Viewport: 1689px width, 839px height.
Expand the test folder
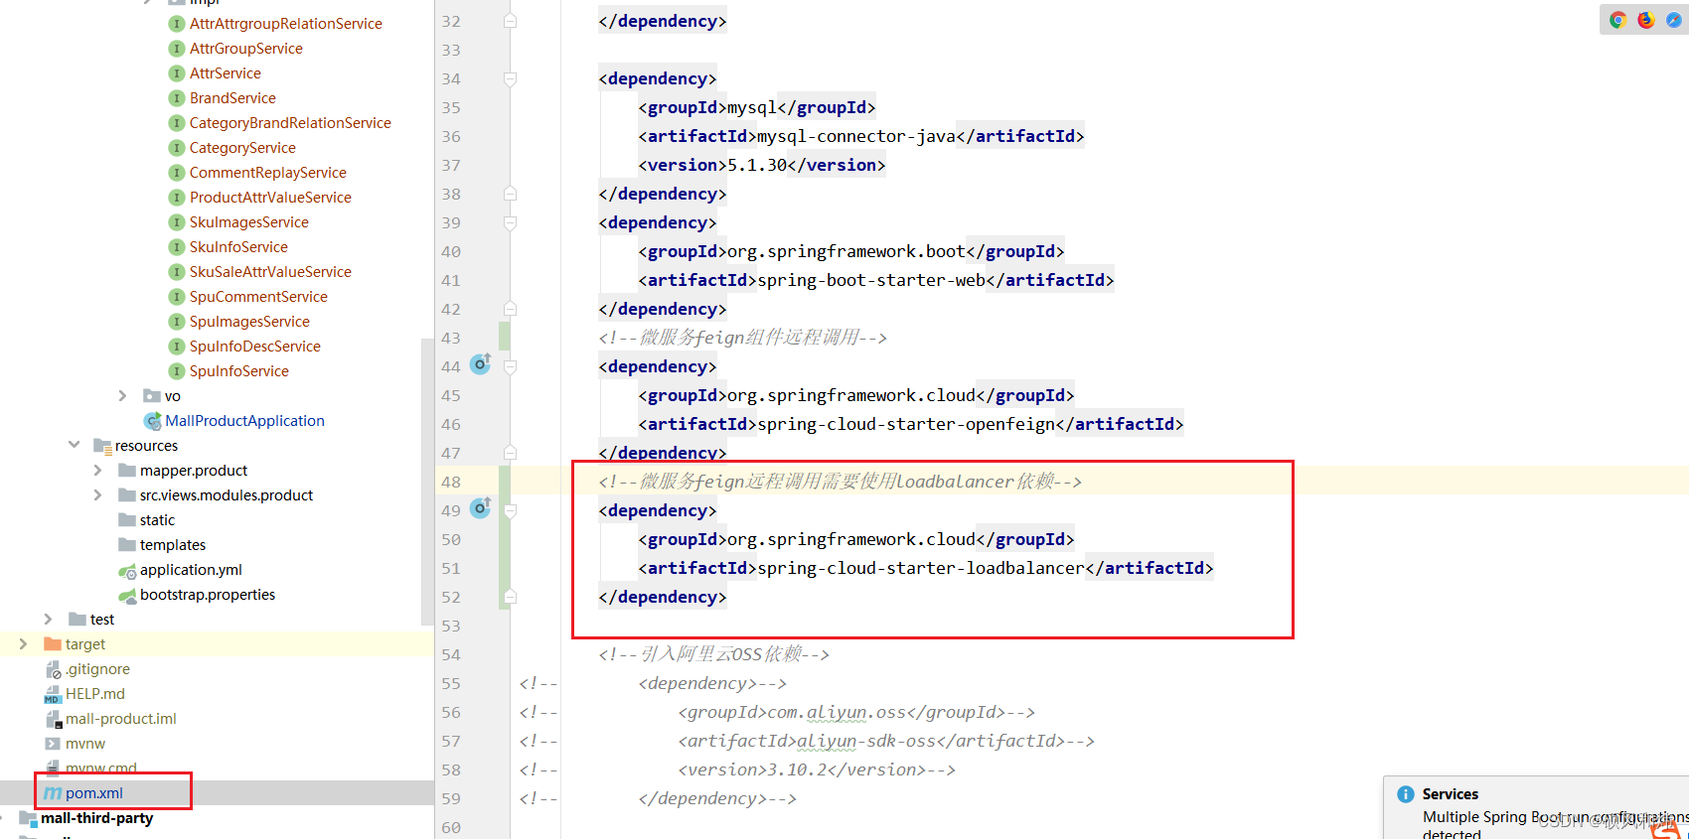click(48, 620)
